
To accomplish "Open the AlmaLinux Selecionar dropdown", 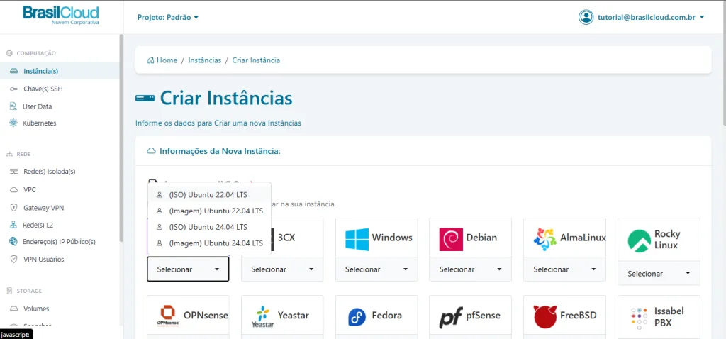I will coord(564,269).
